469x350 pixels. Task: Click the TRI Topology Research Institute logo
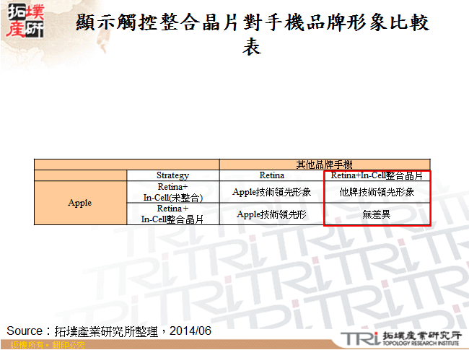pos(400,339)
